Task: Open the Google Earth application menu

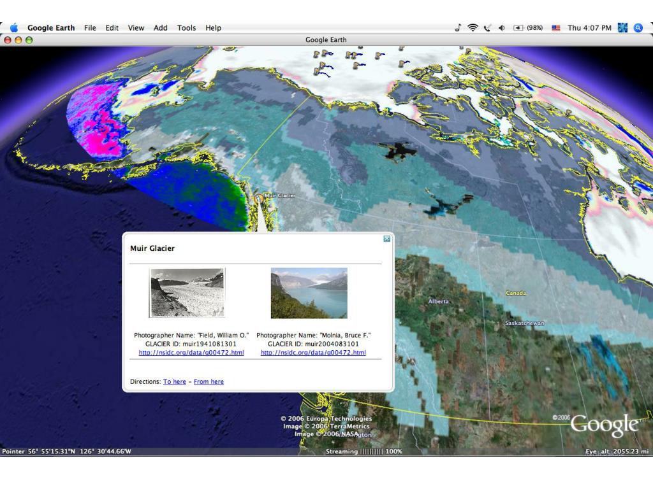Action: (x=51, y=28)
